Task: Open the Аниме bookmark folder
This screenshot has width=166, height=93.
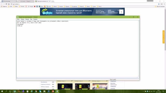Action: click(x=60, y=6)
